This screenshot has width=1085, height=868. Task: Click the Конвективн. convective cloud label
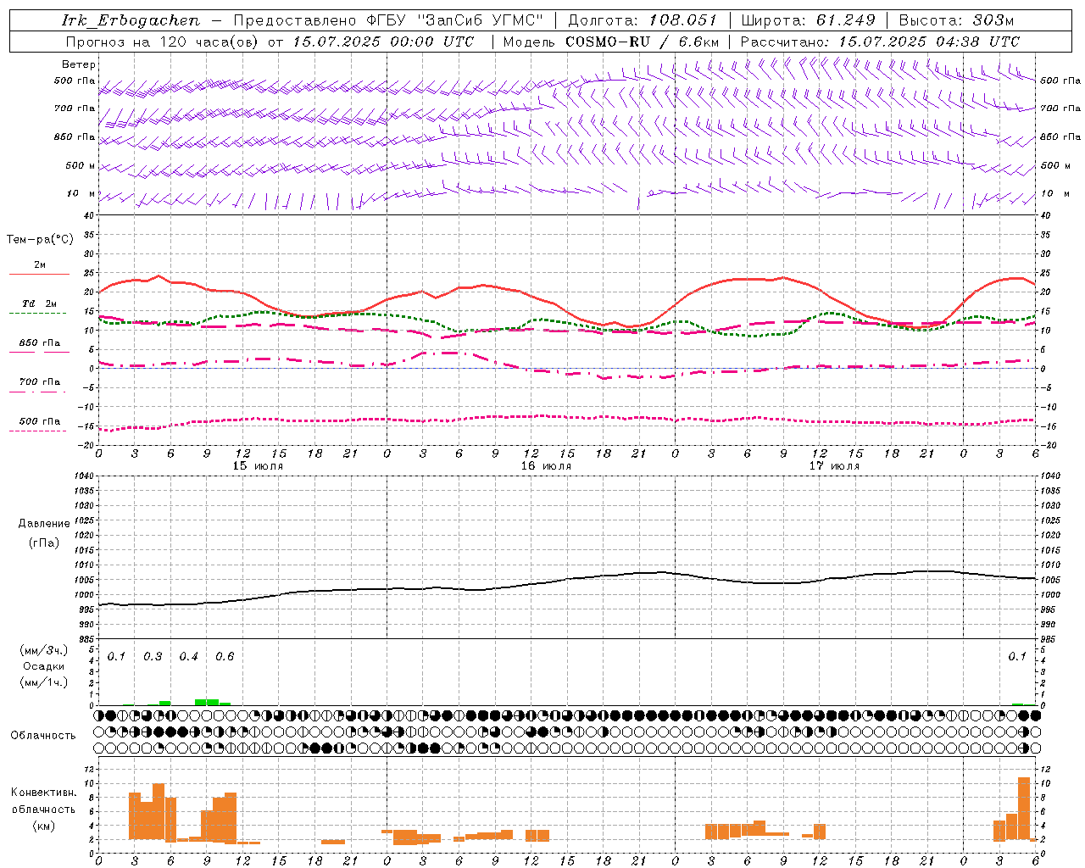[x=43, y=793]
